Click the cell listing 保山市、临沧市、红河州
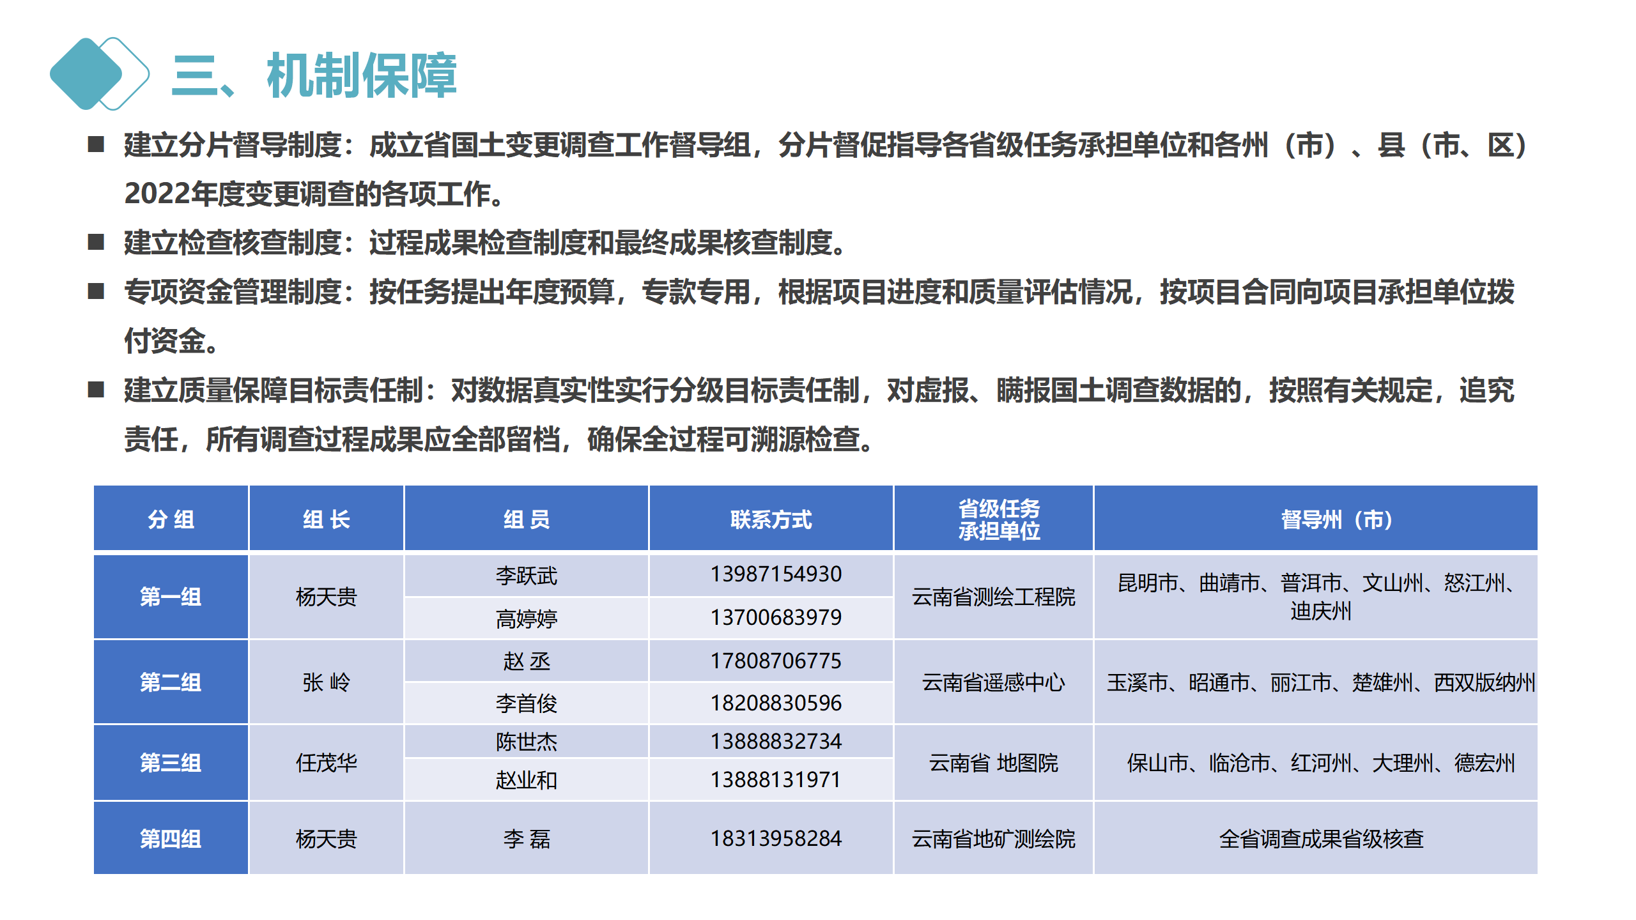The image size is (1636, 920). 1316,762
